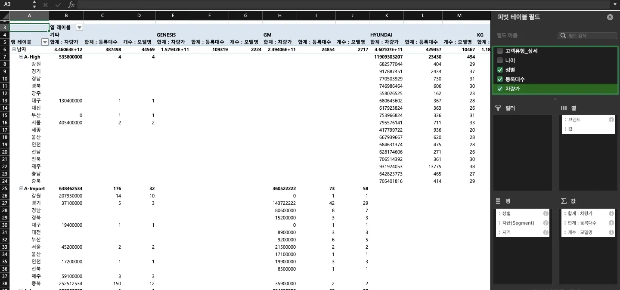The height and width of the screenshot is (290, 620).
Task: Close the 피벗 테이블 필드 pane
Action: 610,17
